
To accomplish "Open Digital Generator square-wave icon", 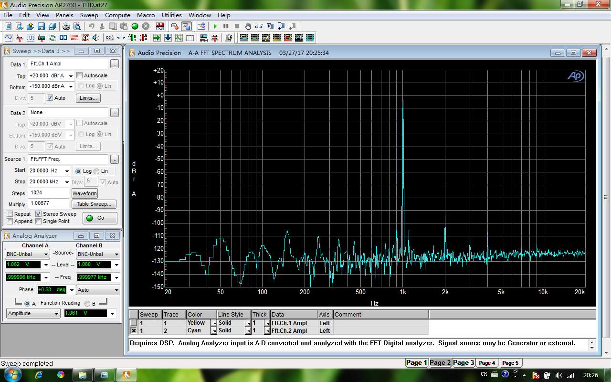I will point(31,37).
